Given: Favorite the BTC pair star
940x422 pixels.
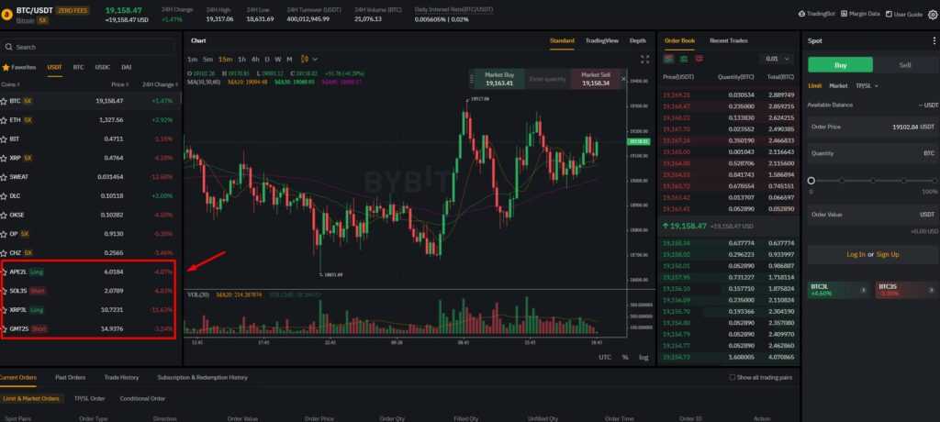Looking at the screenshot, I should (x=5, y=101).
